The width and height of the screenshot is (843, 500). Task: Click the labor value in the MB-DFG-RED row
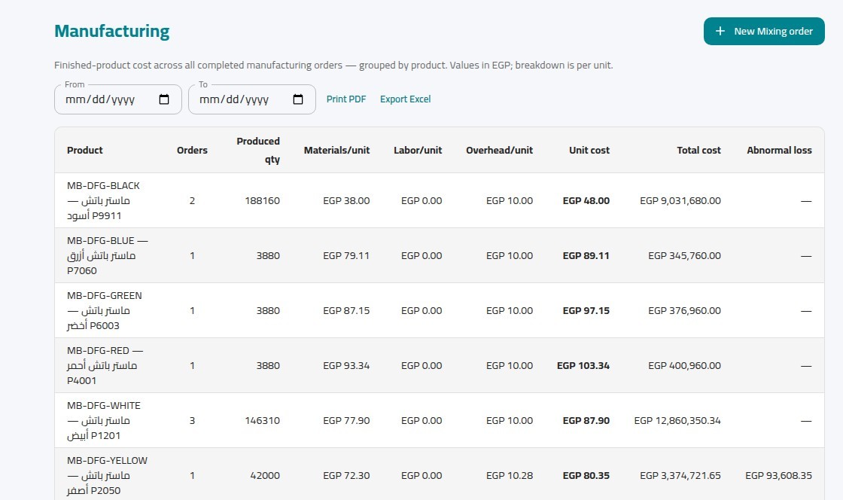[x=421, y=366]
